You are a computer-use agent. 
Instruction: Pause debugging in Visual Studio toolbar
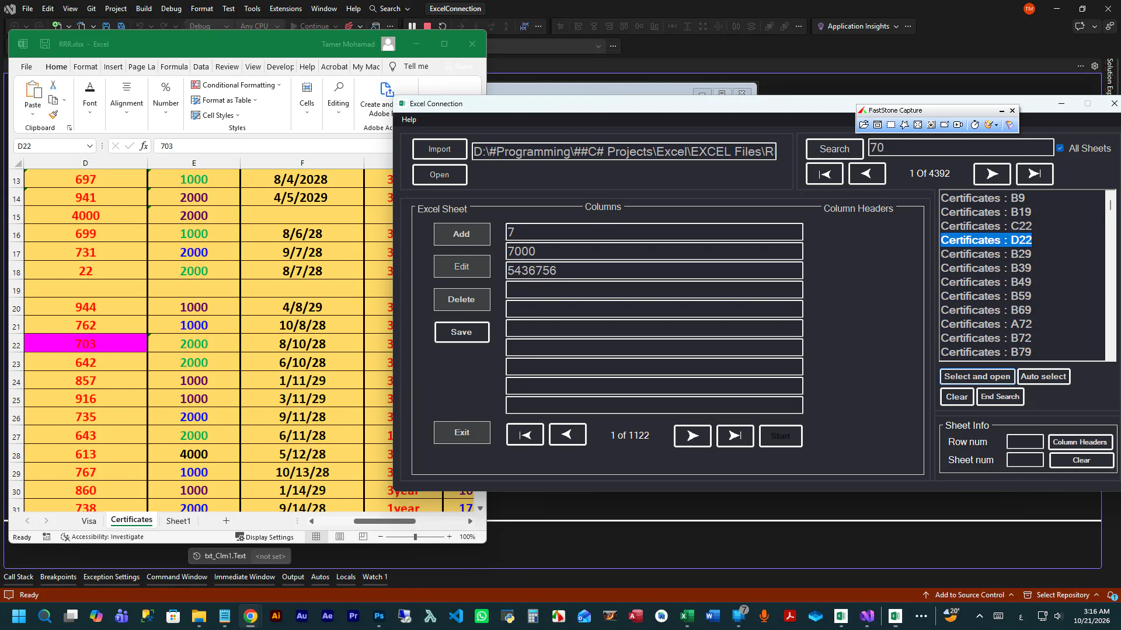pos(412,26)
